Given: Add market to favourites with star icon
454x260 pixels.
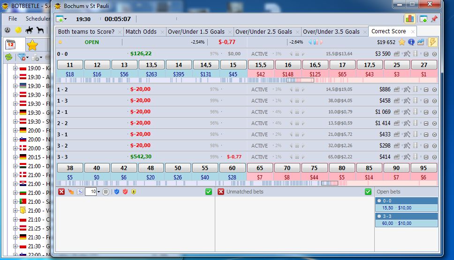Looking at the screenshot, I should pos(402,42).
